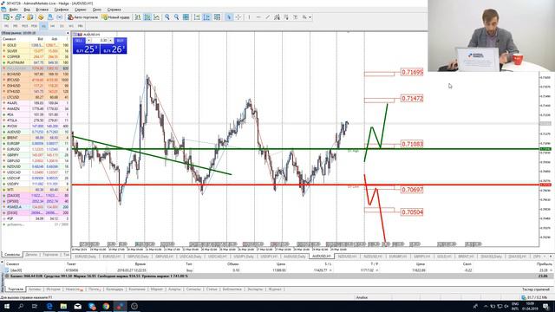Switch to the EURUSD,Daily chart tab

point(86,257)
